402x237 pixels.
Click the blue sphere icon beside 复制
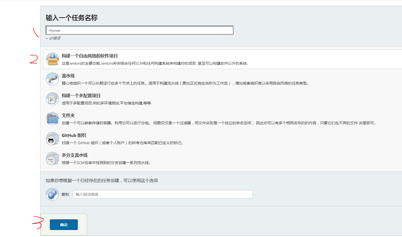pos(52,194)
